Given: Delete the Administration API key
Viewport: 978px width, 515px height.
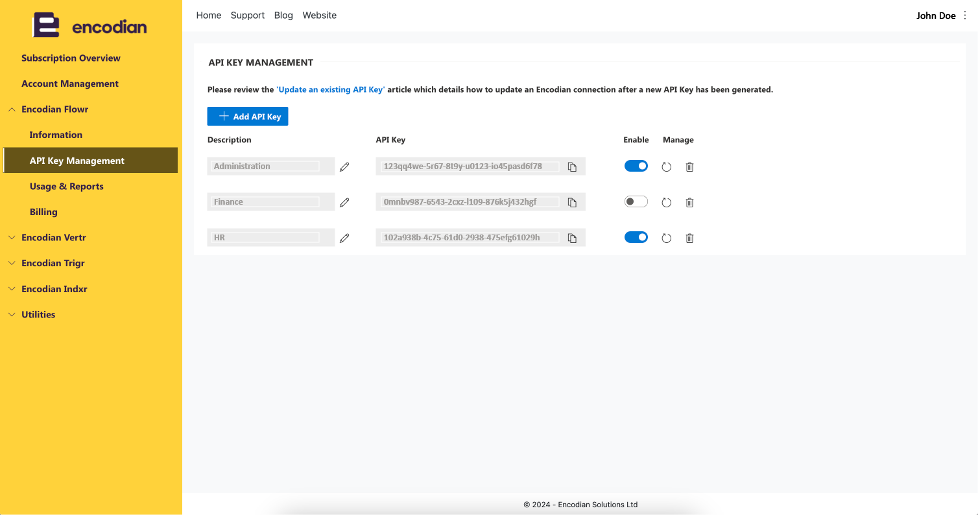Looking at the screenshot, I should (689, 166).
